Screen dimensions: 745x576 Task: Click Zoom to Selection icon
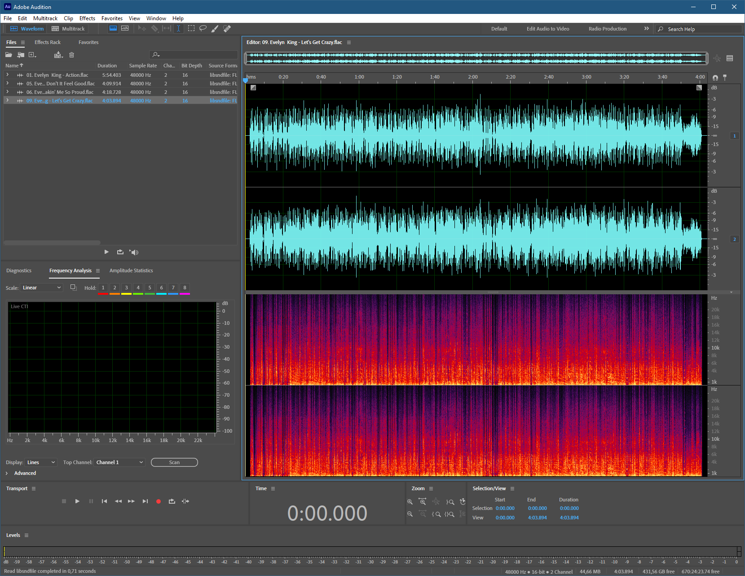tap(450, 514)
